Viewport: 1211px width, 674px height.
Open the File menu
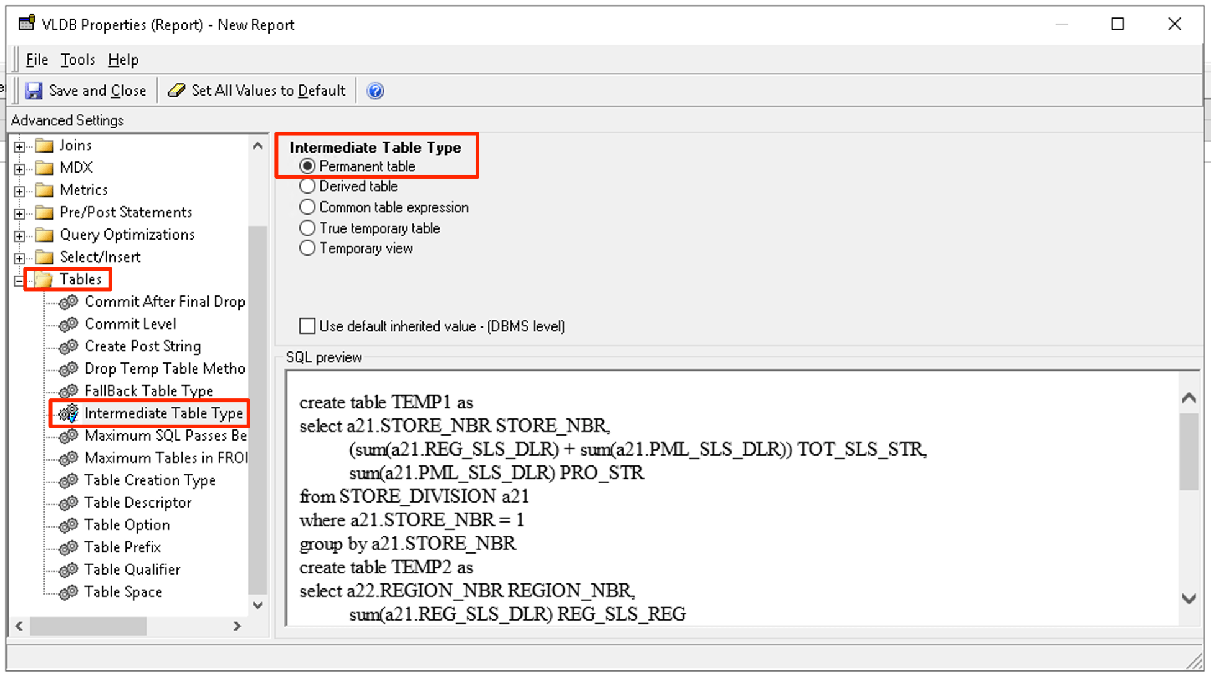(x=37, y=60)
